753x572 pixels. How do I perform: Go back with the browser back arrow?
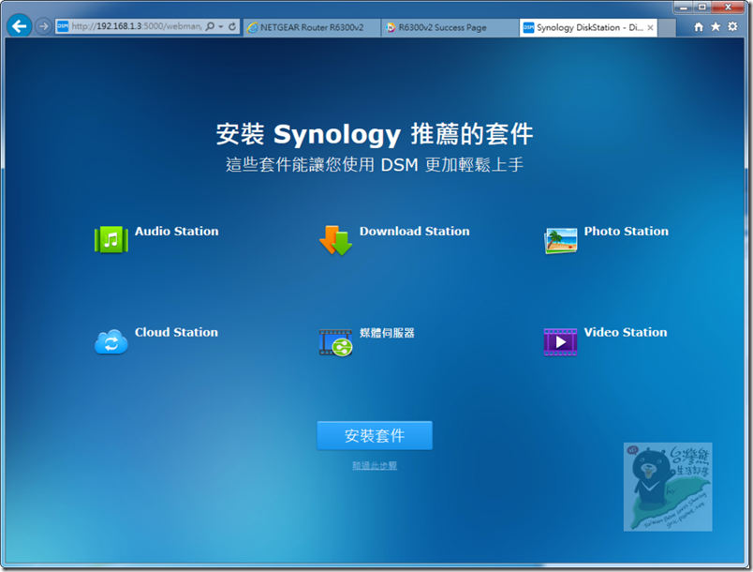click(x=19, y=26)
